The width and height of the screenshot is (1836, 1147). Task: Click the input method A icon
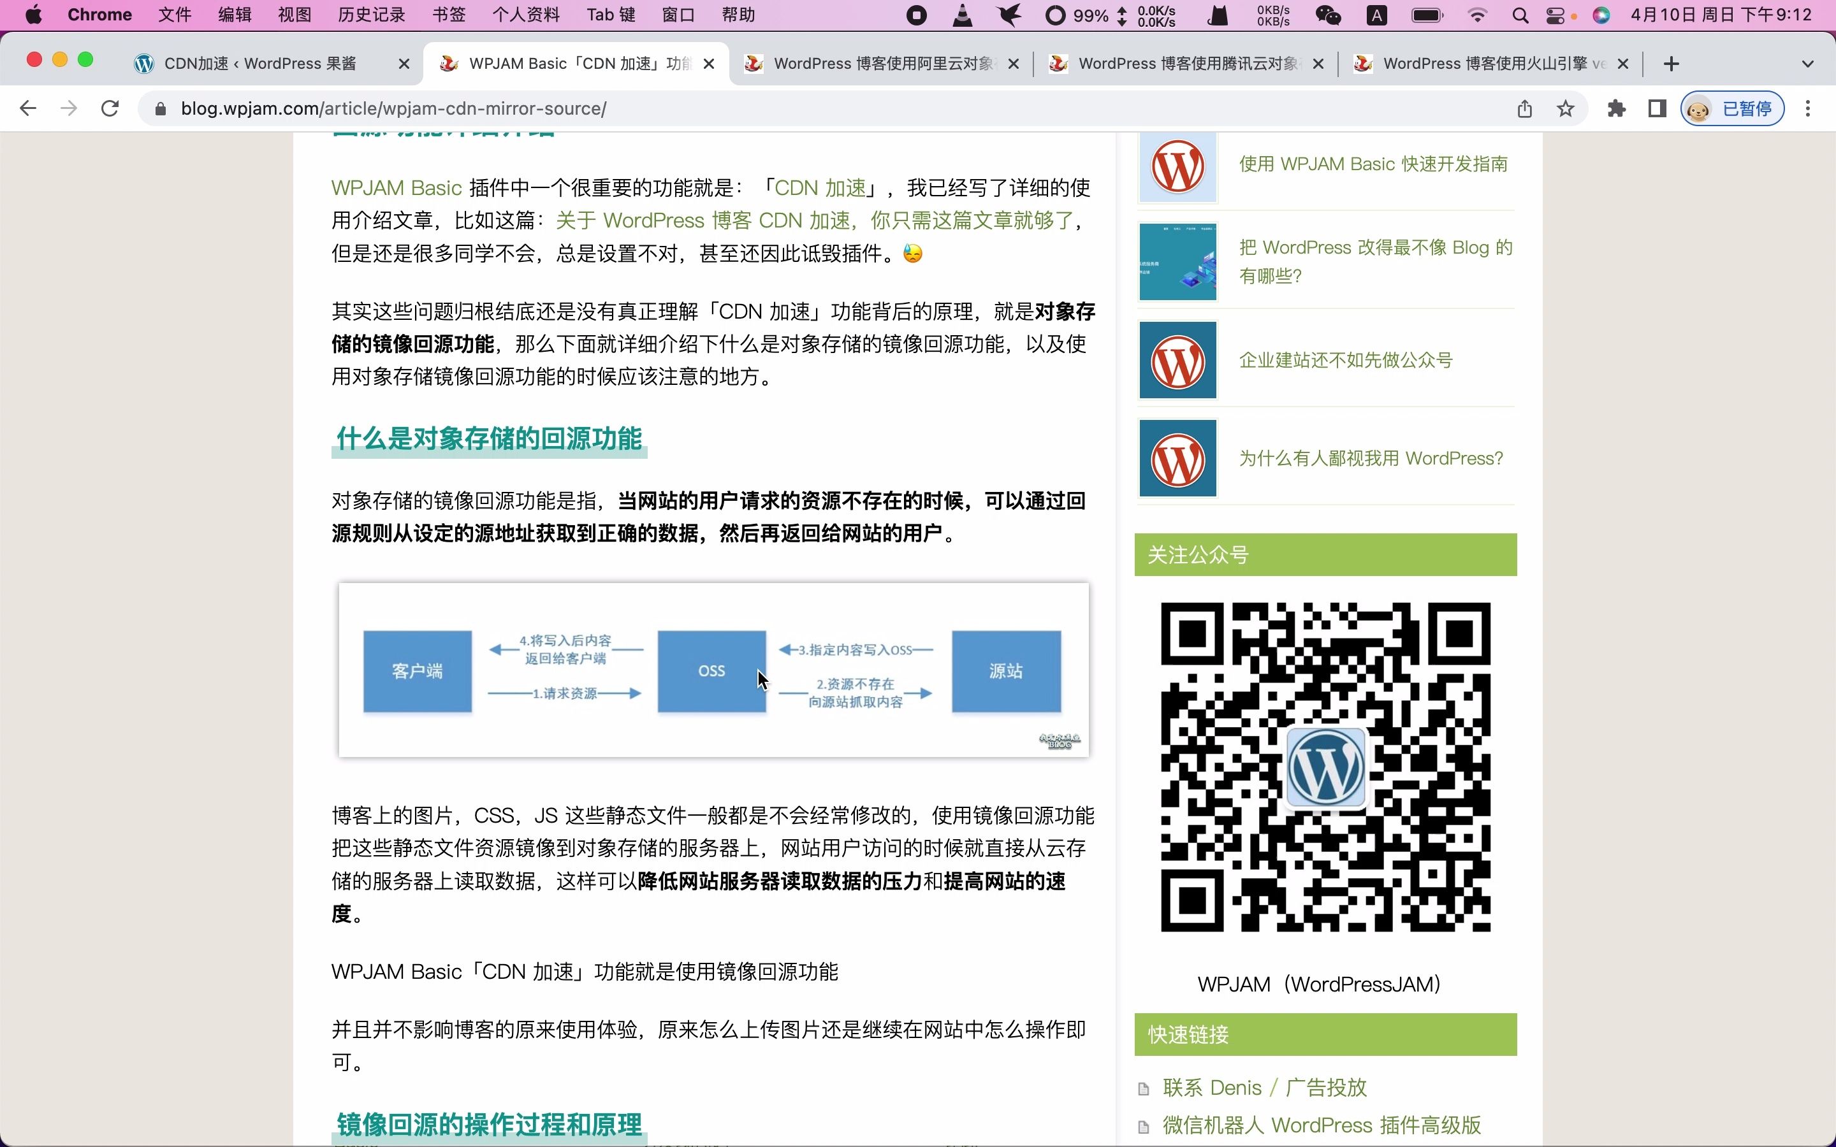(x=1377, y=15)
